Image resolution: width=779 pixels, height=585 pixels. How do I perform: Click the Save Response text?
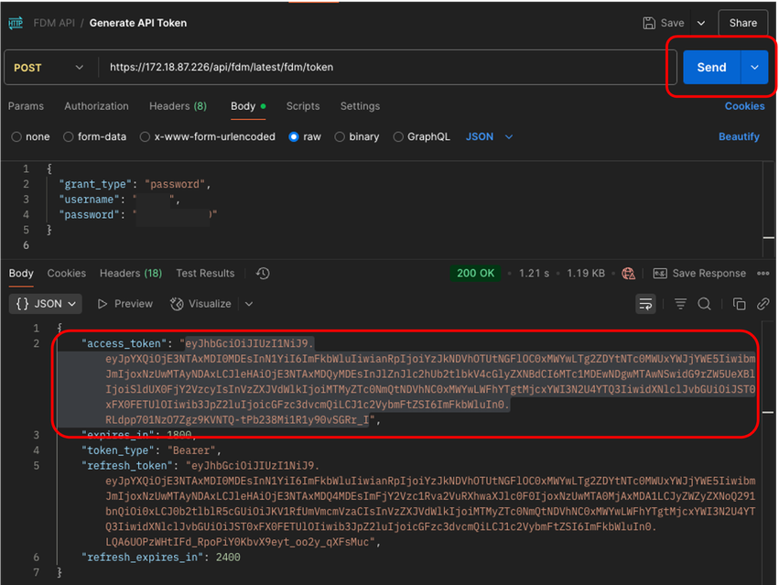709,274
